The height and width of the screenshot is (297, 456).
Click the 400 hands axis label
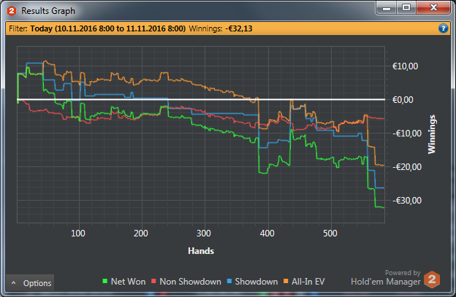[x=267, y=234]
